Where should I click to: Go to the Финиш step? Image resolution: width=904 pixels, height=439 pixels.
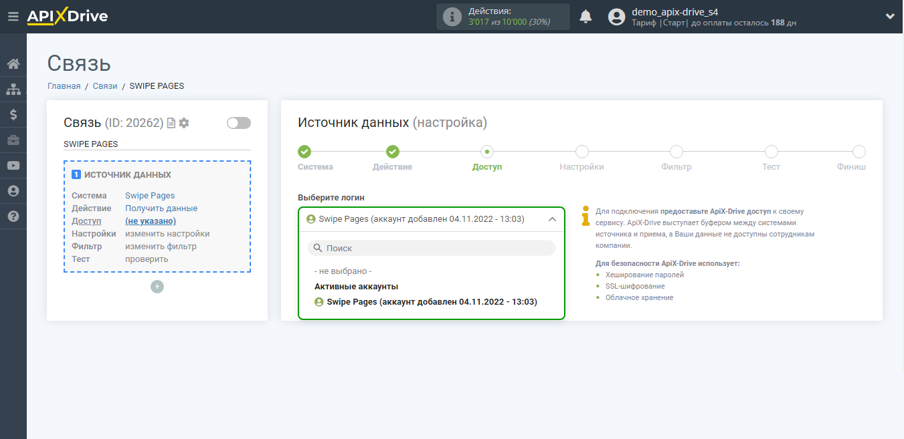pyautogui.click(x=859, y=152)
